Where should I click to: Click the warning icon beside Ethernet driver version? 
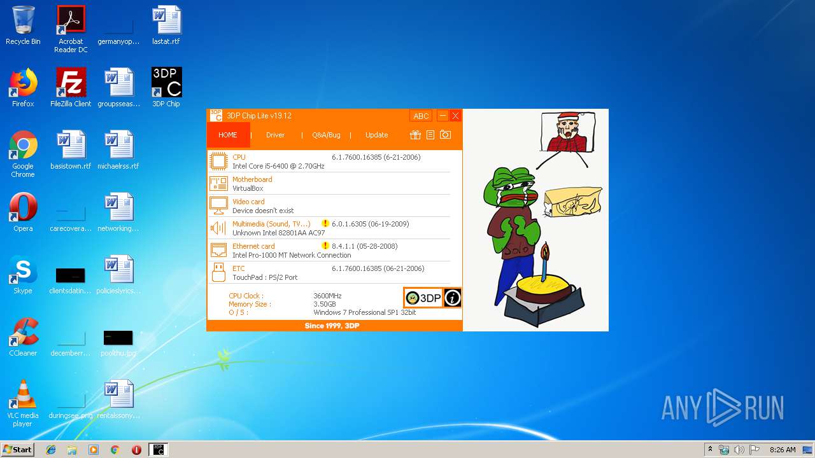tap(325, 246)
